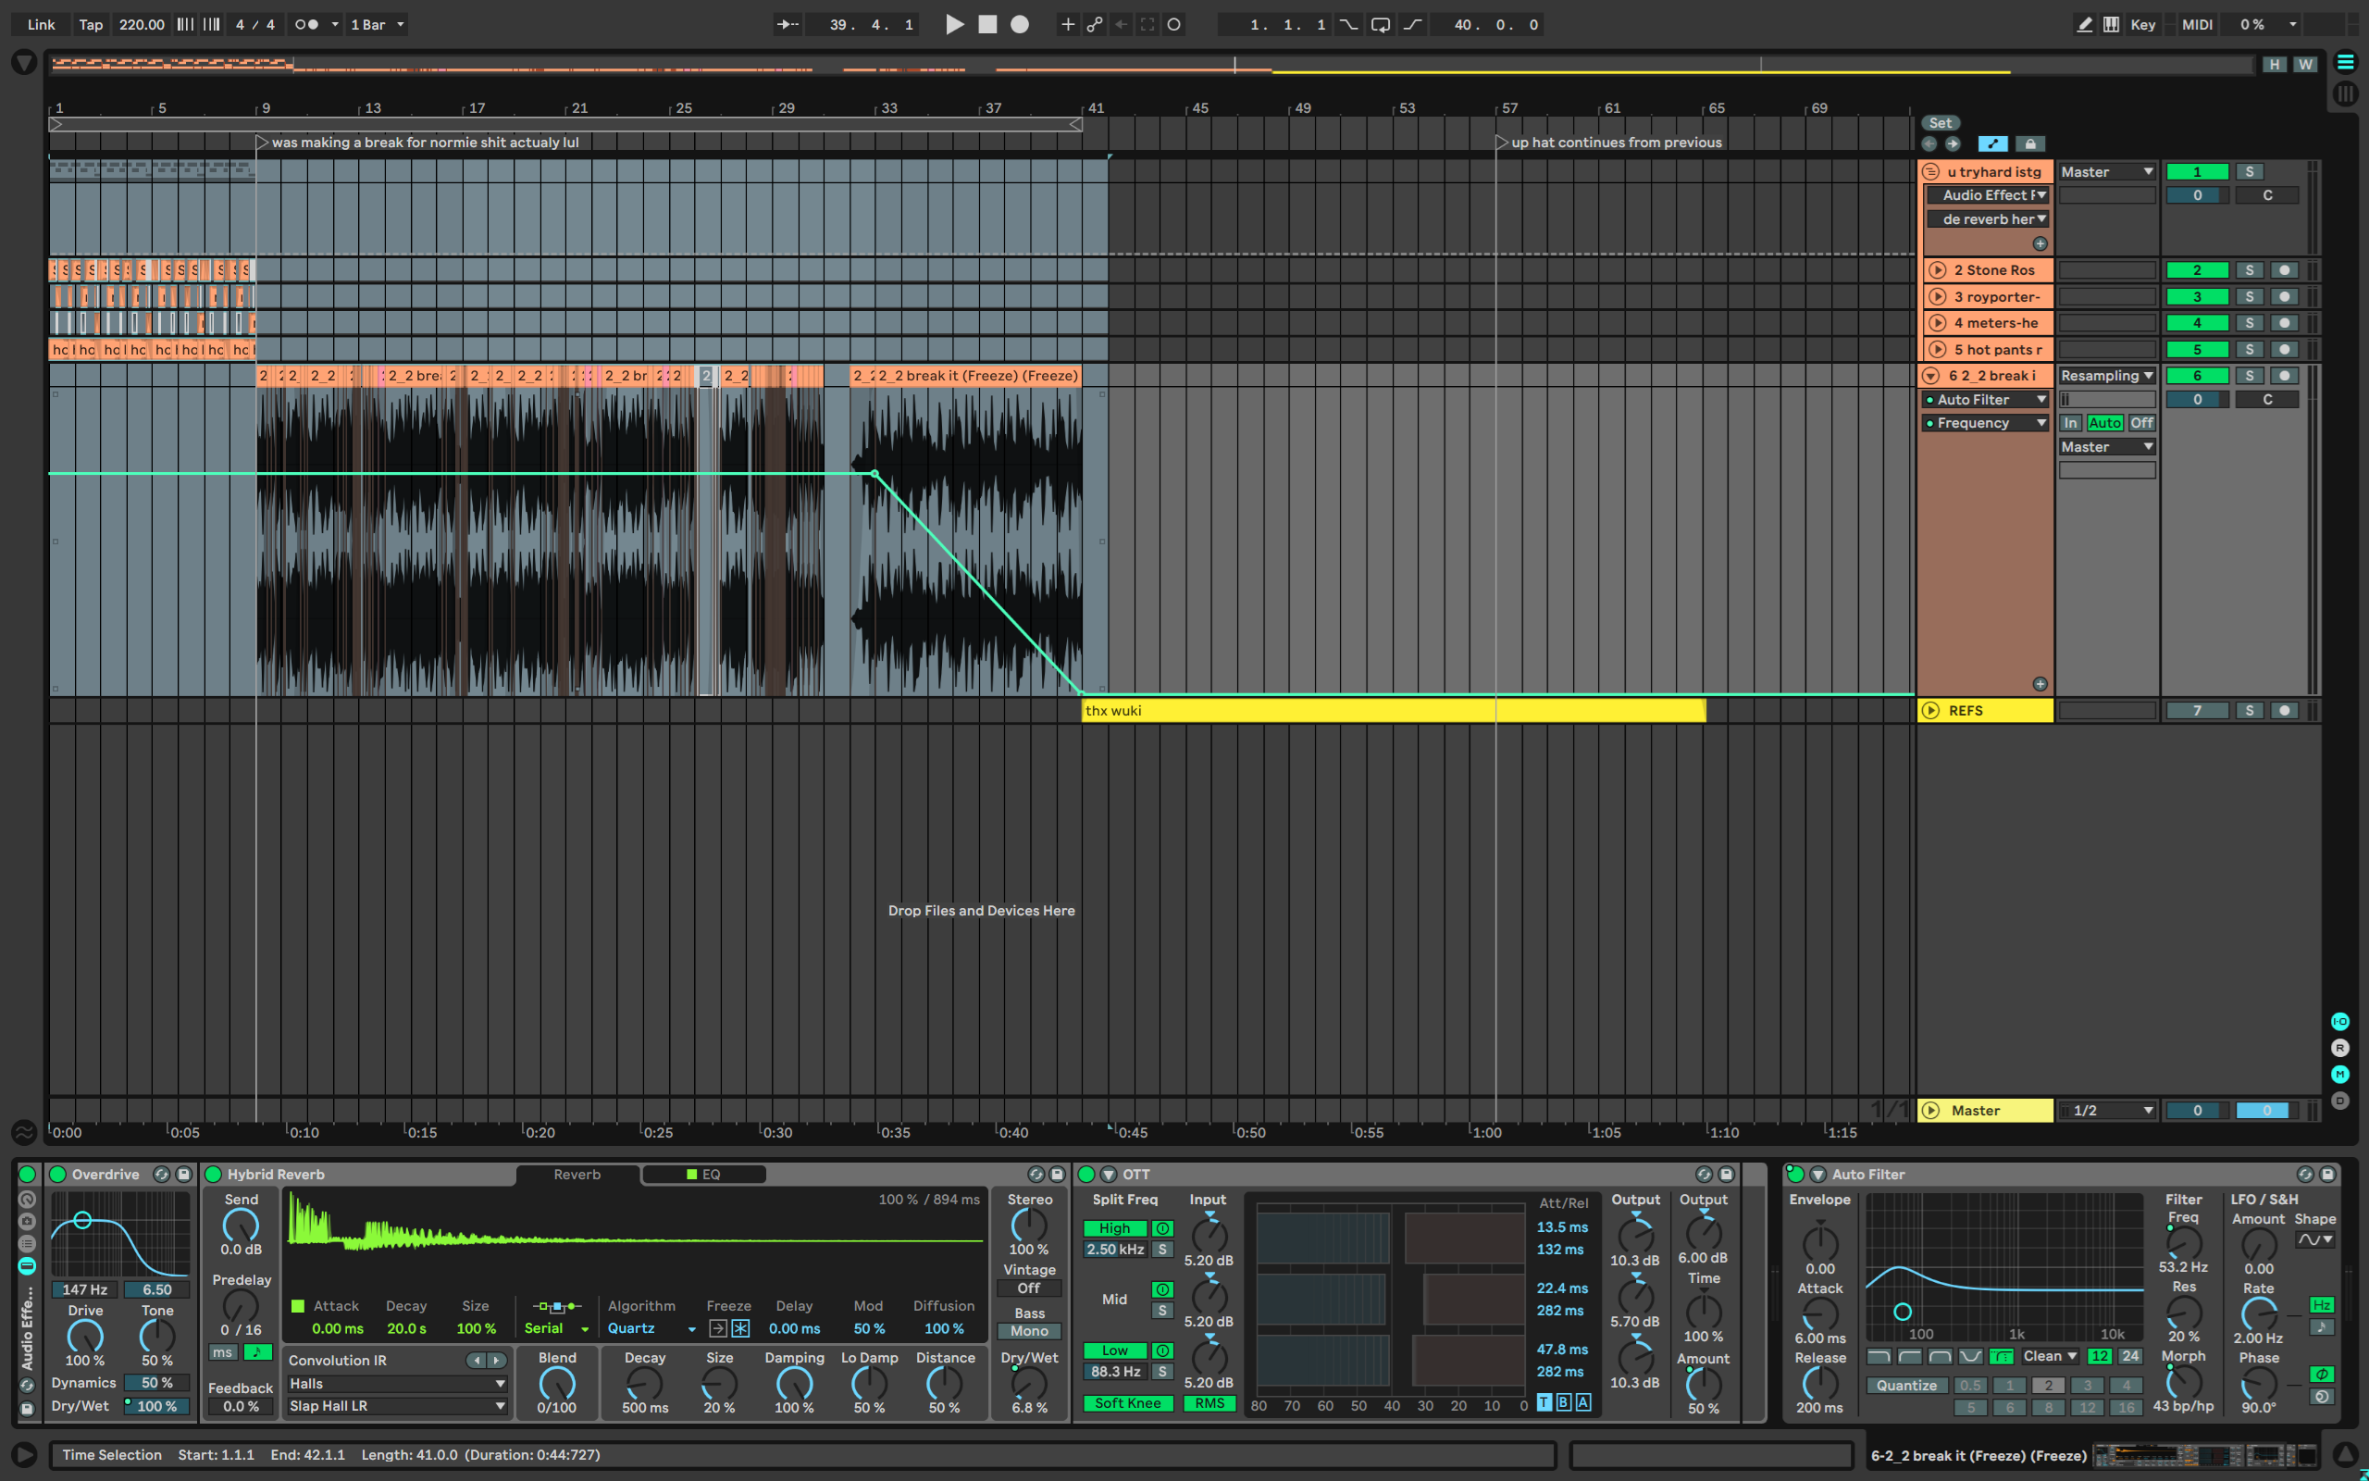The width and height of the screenshot is (2369, 1481).
Task: Click the up hat continues locator
Action: coord(1501,143)
